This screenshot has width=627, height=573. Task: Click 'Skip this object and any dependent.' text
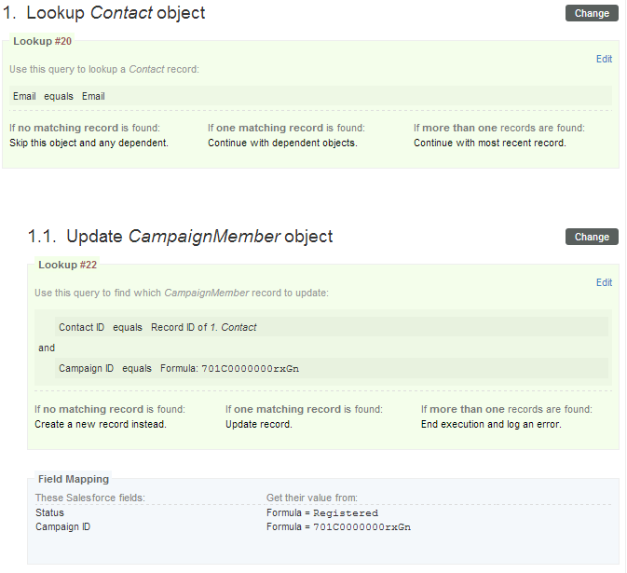coord(89,143)
